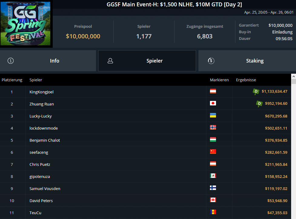
Task: Click the circle-i icon on the Info tab
Action: click(11, 61)
